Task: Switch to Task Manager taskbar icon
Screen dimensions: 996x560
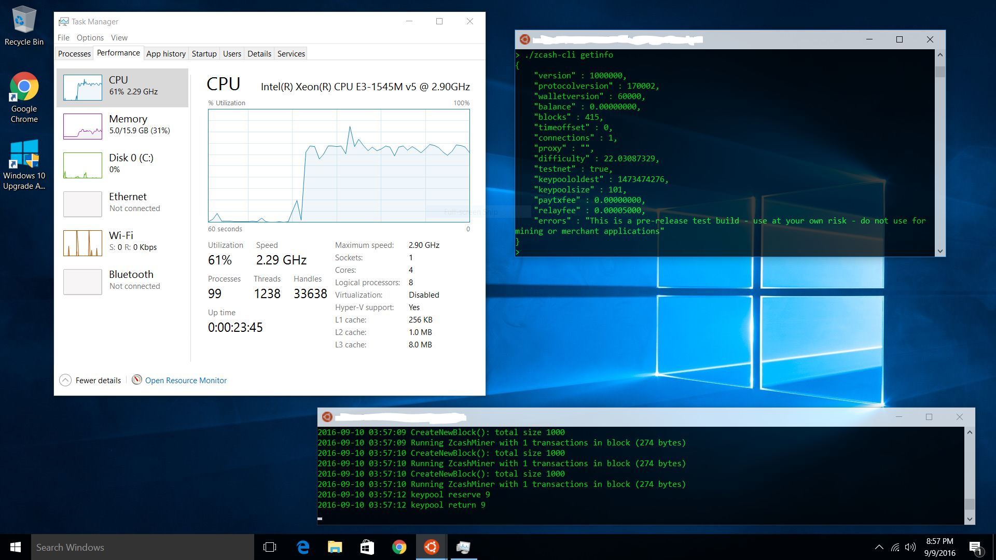Action: [463, 547]
